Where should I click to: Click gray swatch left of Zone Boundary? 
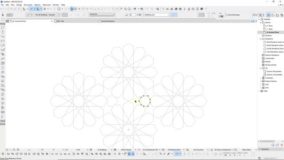pyautogui.click(x=201, y=15)
